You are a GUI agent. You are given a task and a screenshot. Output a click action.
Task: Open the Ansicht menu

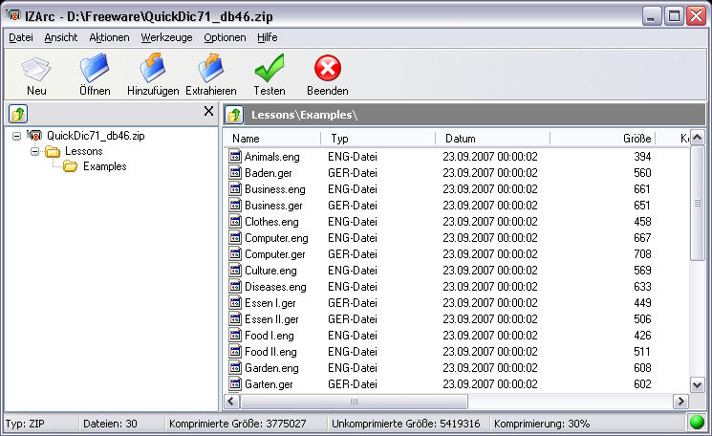click(x=61, y=37)
